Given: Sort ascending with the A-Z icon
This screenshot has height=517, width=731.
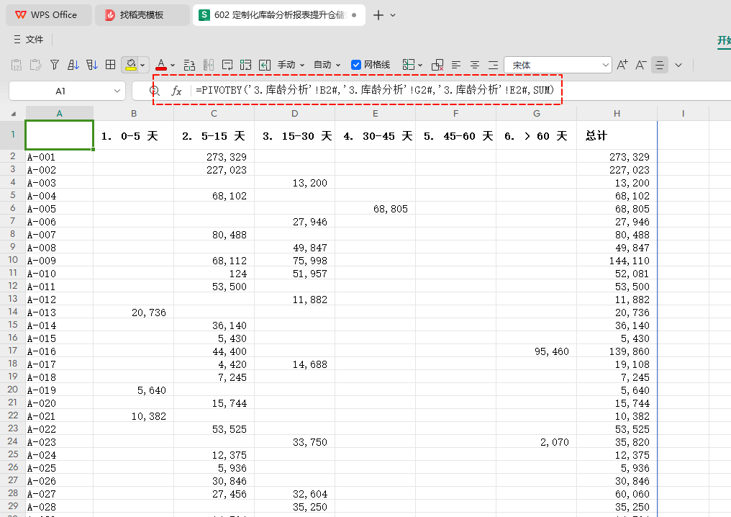Looking at the screenshot, I should [73, 65].
